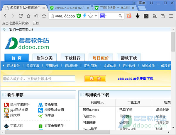This screenshot has width=176, height=135.
Task: Restore closed tab with undo arrow icon
Action: (36, 16)
